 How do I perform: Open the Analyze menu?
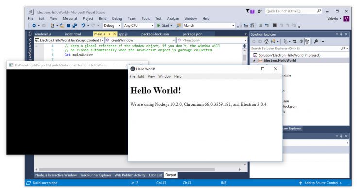[x=173, y=18]
